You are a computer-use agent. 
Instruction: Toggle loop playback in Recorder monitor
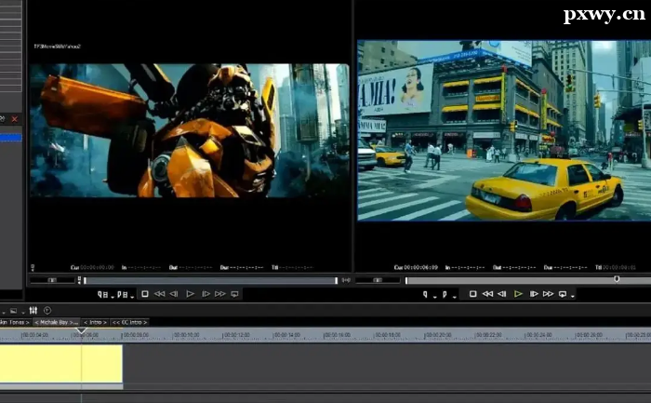563,294
